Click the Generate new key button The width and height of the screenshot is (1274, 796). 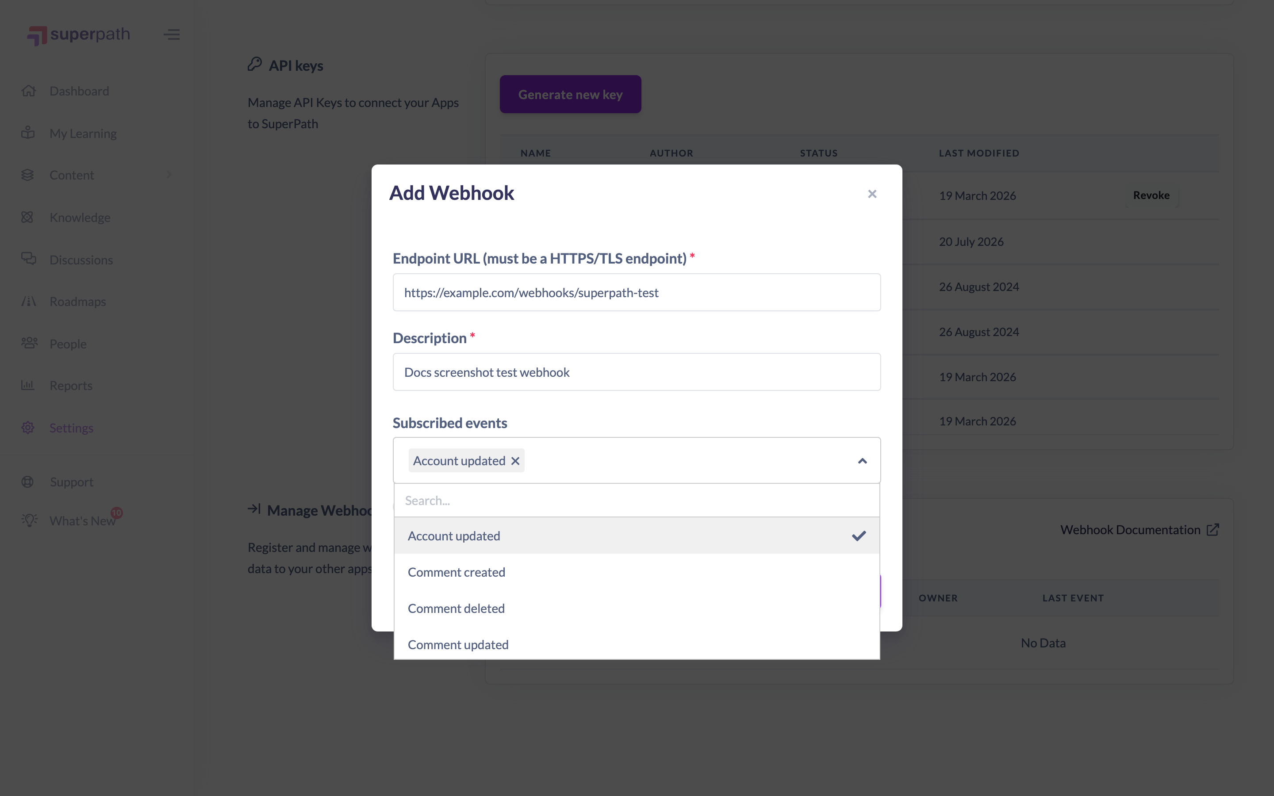pyautogui.click(x=570, y=94)
